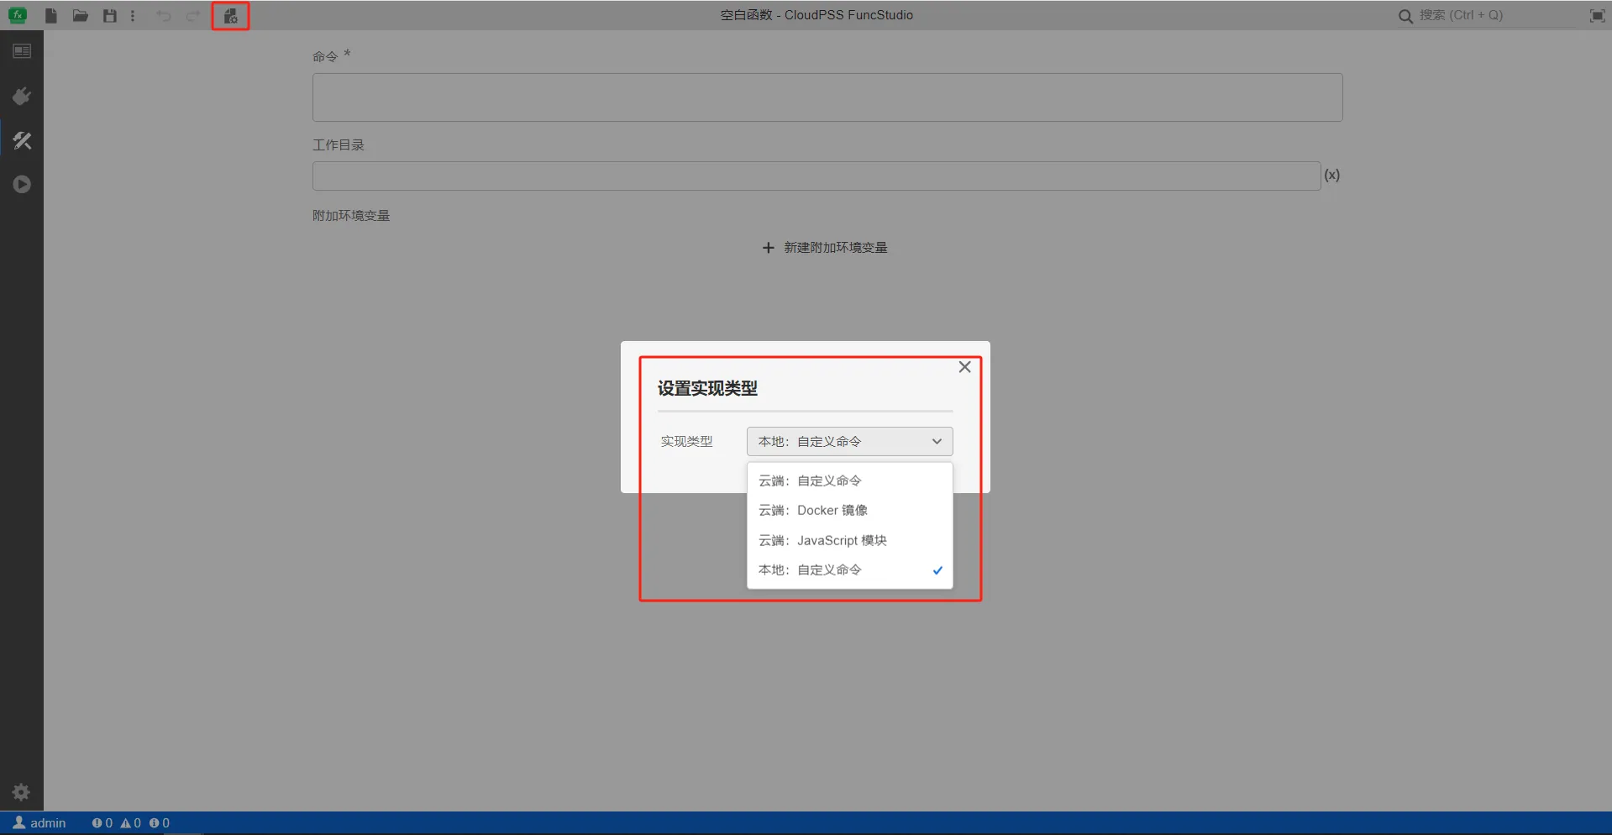This screenshot has width=1612, height=835.
Task: Click the 实现类型 label
Action: (686, 442)
